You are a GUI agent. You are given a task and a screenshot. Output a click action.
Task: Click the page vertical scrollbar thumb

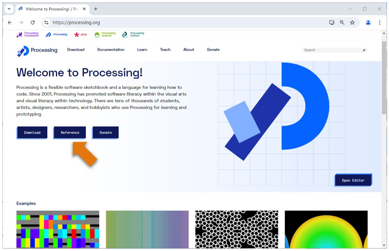point(384,77)
